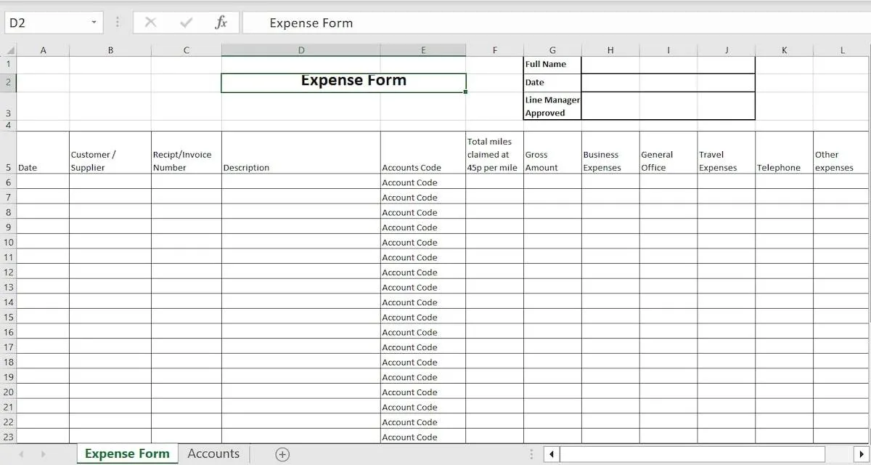Select column E header
Viewport: 871px width, 465px height.
[x=423, y=50]
